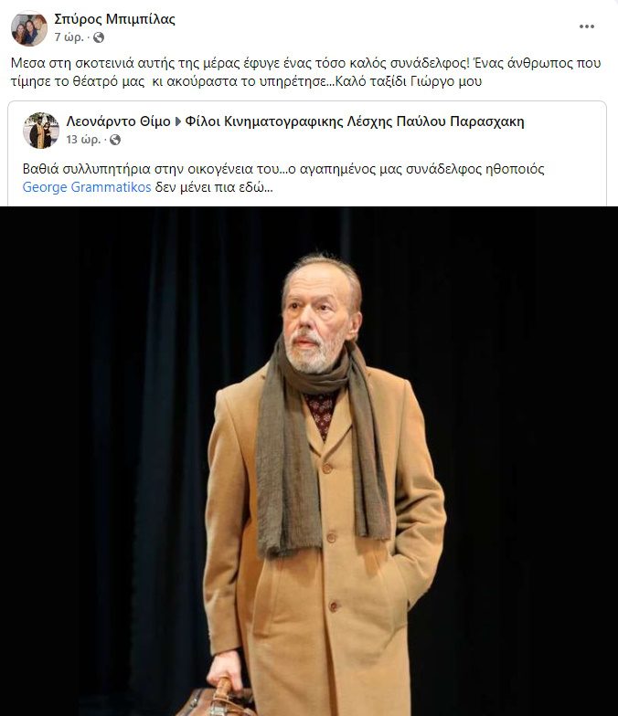
Task: Click the group audience icon beside "13 ώρ."
Action: [115, 140]
